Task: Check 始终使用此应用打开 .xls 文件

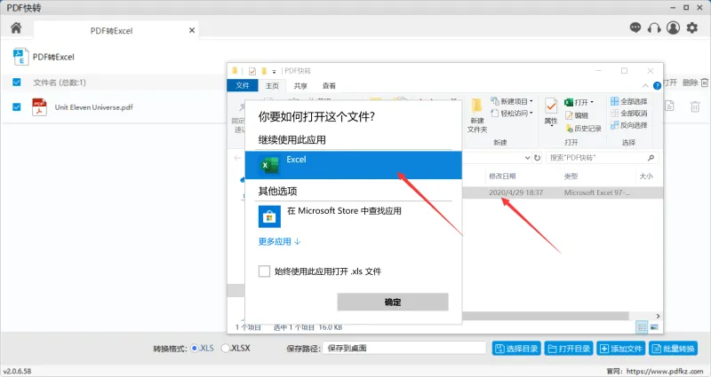Action: coord(264,271)
